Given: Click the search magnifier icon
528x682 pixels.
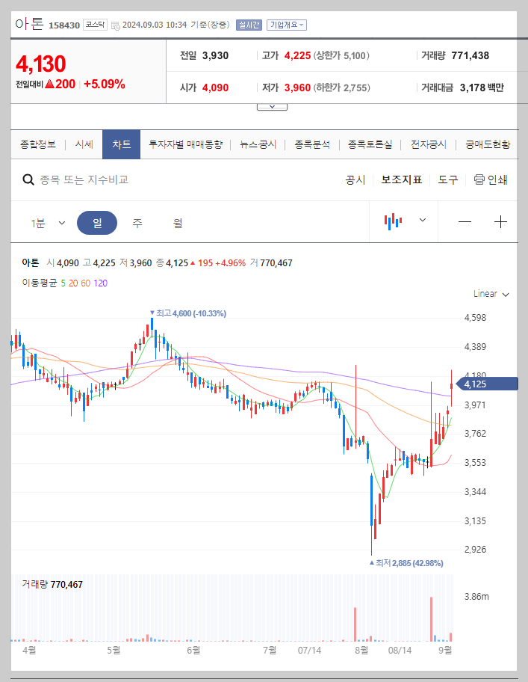Looking at the screenshot, I should (28, 179).
